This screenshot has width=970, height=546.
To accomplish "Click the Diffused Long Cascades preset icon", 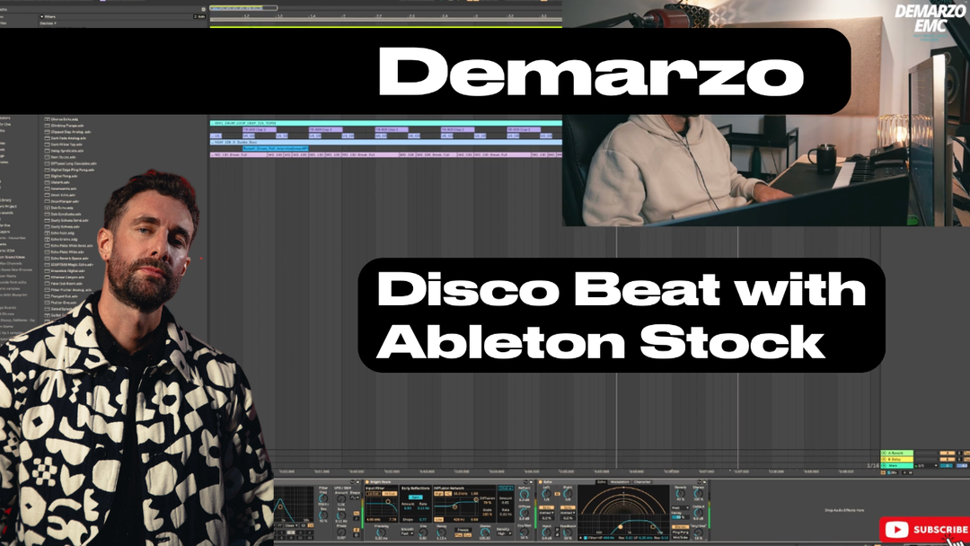I will pos(48,163).
